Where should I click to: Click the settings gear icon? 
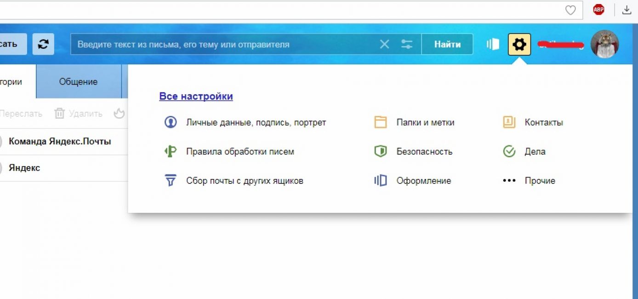519,44
